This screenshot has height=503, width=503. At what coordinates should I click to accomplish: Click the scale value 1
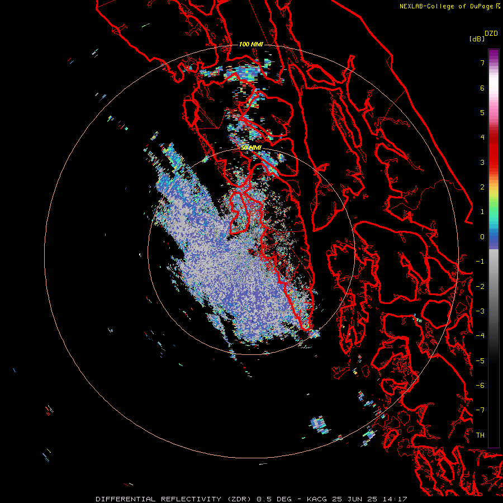tap(482, 212)
